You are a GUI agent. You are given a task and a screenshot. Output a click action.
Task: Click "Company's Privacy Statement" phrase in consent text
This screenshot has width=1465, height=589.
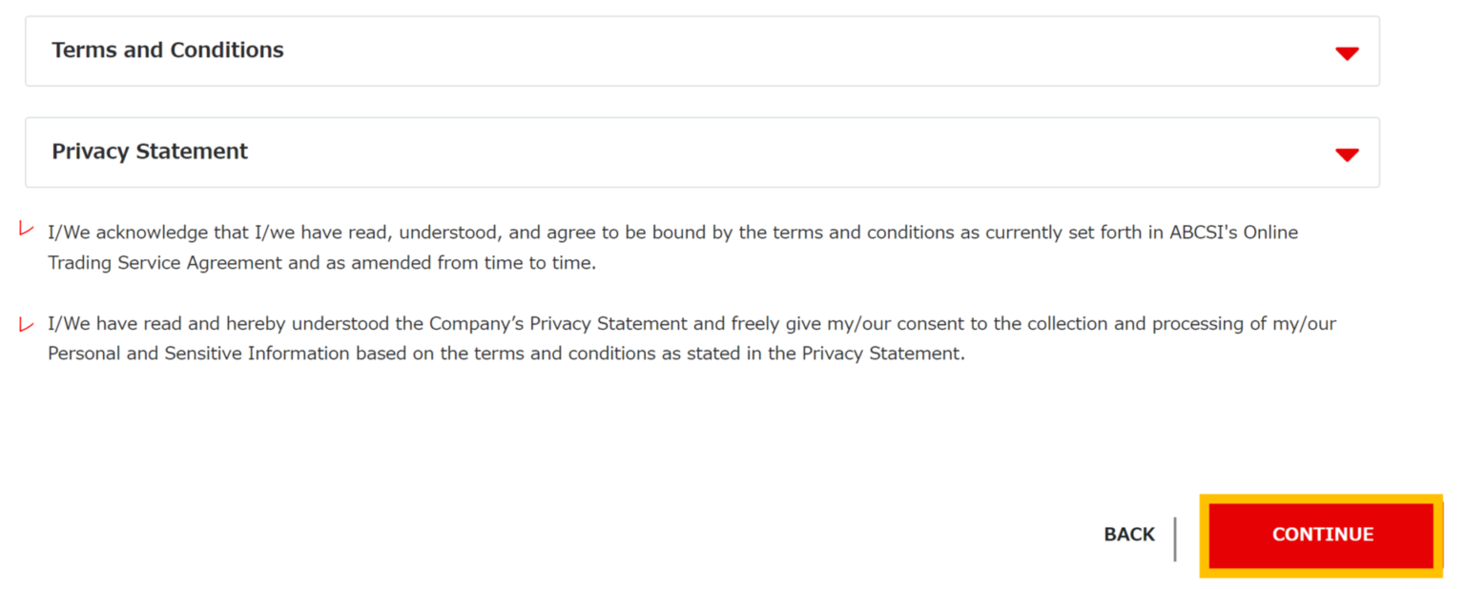(x=558, y=324)
